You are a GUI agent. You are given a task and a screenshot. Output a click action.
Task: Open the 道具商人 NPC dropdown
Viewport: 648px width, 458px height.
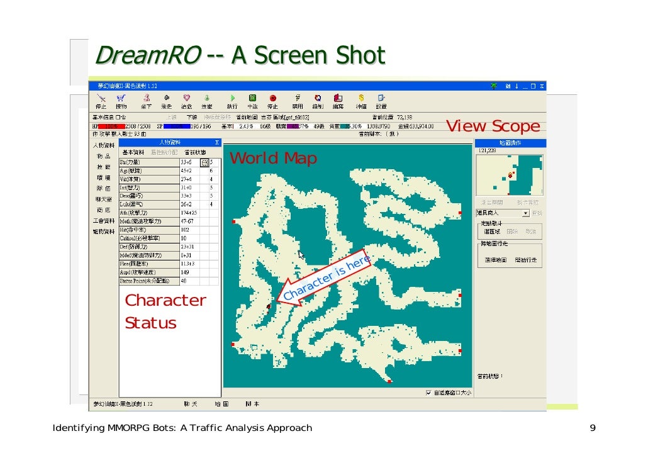pos(525,213)
